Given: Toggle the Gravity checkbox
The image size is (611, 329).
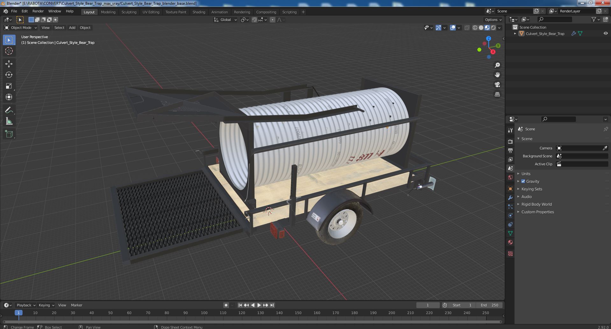Looking at the screenshot, I should [523, 181].
